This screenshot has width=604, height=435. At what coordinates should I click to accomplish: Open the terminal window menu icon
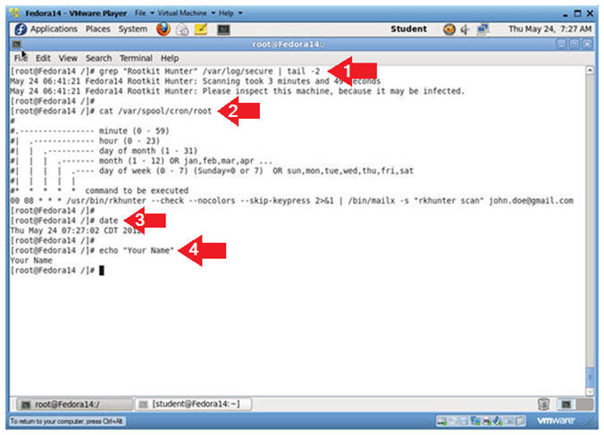(x=17, y=45)
